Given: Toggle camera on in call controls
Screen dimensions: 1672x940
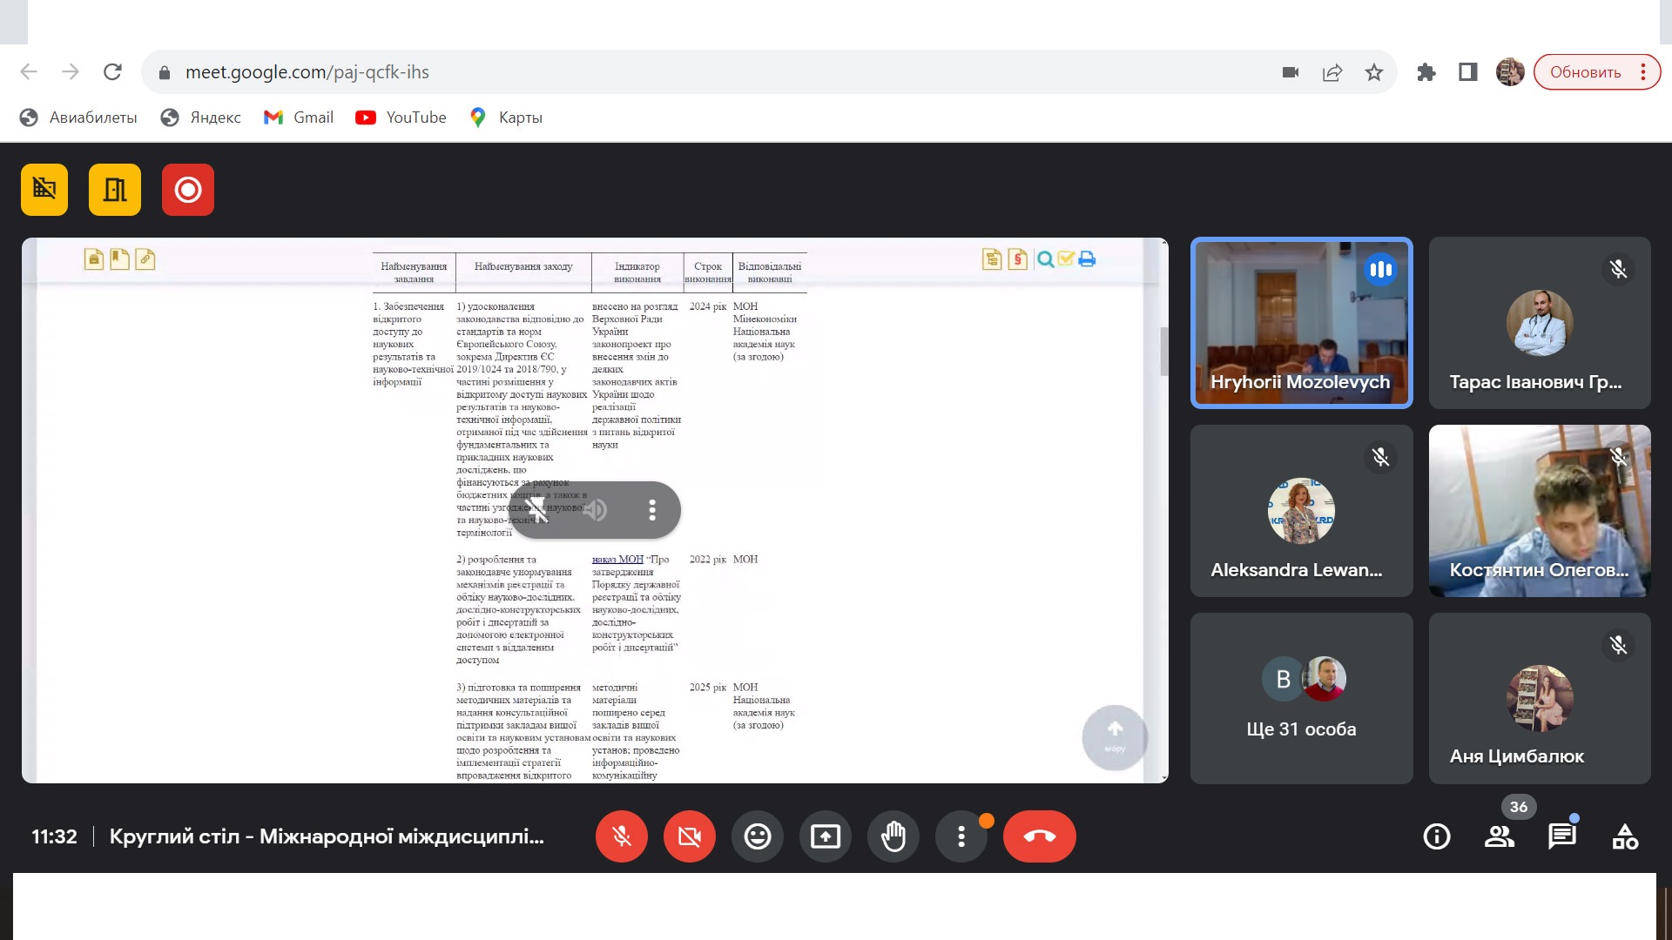Looking at the screenshot, I should [689, 836].
